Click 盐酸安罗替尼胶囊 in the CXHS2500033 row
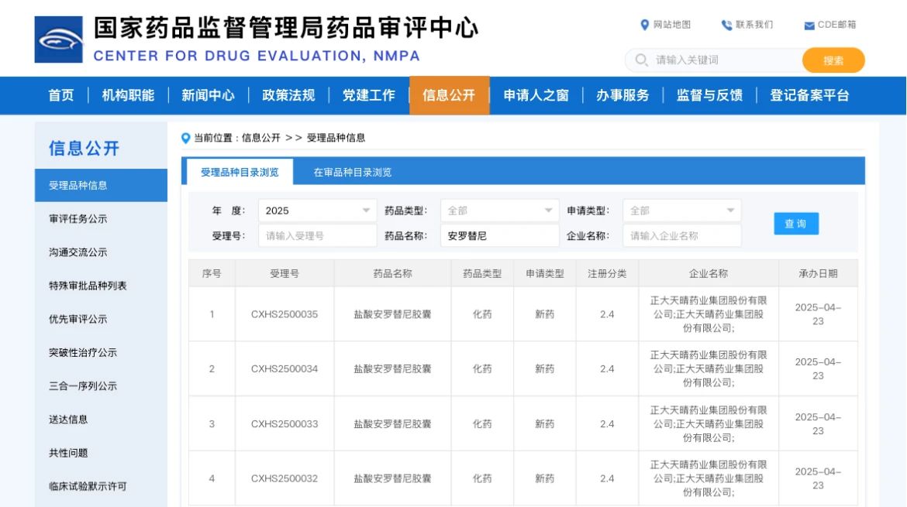 pyautogui.click(x=393, y=424)
